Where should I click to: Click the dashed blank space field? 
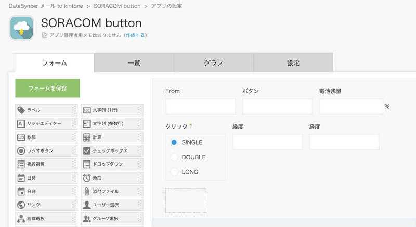[186, 201]
